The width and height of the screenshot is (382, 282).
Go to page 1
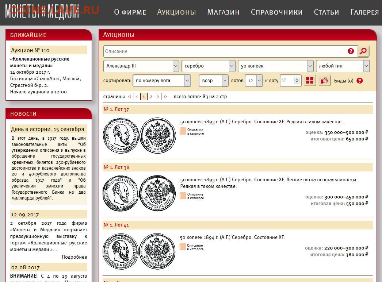[144, 97]
